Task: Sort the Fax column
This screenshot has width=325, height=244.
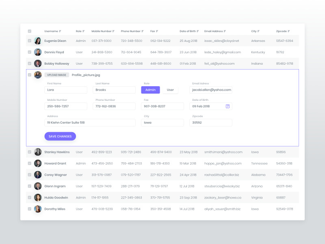Action: coord(156,31)
